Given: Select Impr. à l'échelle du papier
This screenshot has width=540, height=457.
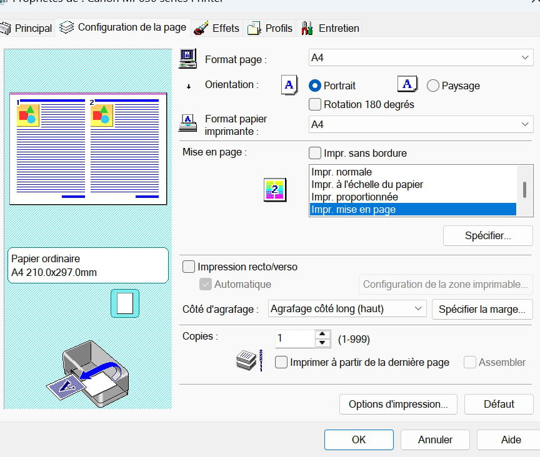Looking at the screenshot, I should click(412, 184).
